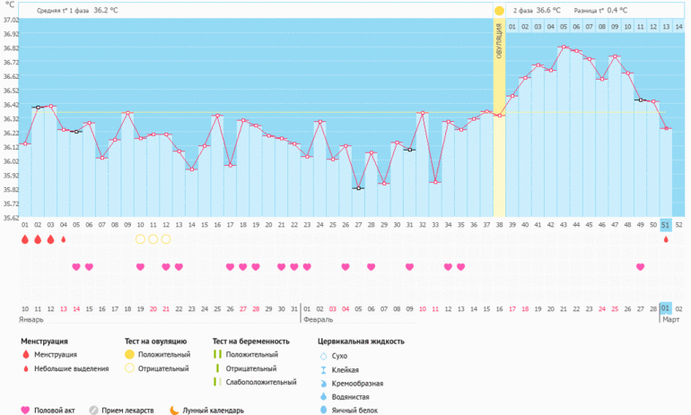Click the negative ovulation test circle on day 10
Viewport: 691px width, 415px height.
[x=140, y=239]
